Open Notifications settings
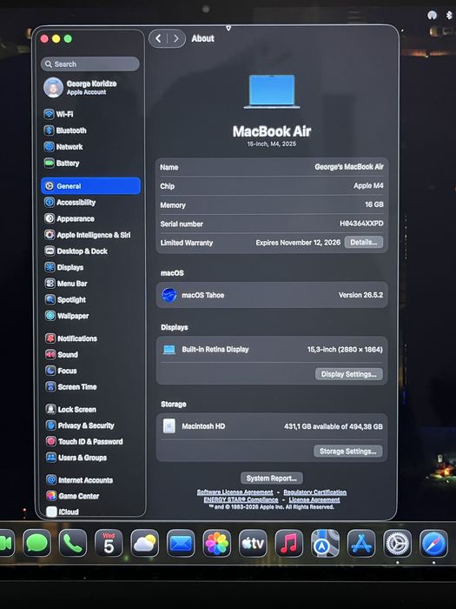Screen dimensions: 456x609 71,338
